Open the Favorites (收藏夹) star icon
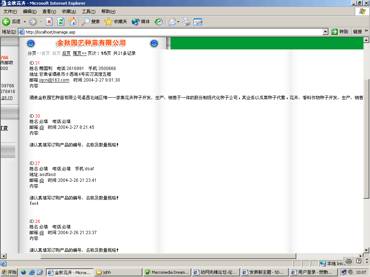This screenshot has width=370, height=277. tap(108, 22)
